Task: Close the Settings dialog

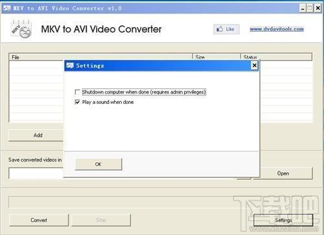Action: pyautogui.click(x=255, y=66)
